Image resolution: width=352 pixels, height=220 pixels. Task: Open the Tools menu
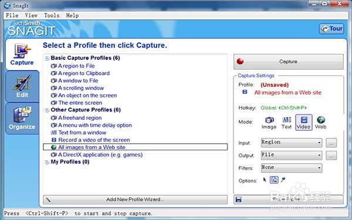(x=52, y=15)
